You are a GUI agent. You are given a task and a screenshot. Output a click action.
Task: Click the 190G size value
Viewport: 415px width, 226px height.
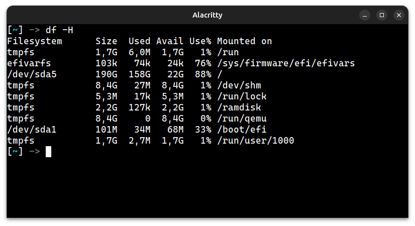[107, 74]
